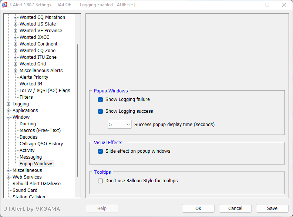Viewport: 293px width, 217px height.
Task: Expand the Wanted Grid node
Action: [15, 64]
